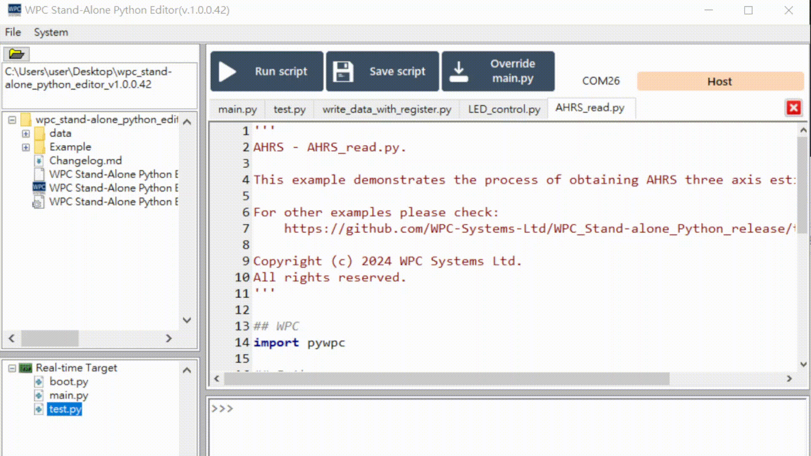The width and height of the screenshot is (811, 456).
Task: Expand the Example folder
Action: click(26, 147)
